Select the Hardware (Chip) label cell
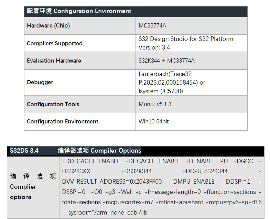Viewport: 270px width, 219px height. [80, 26]
